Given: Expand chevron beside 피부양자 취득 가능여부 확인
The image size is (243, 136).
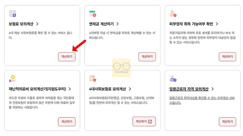Looking at the screenshot, I should pyautogui.click(x=217, y=24).
